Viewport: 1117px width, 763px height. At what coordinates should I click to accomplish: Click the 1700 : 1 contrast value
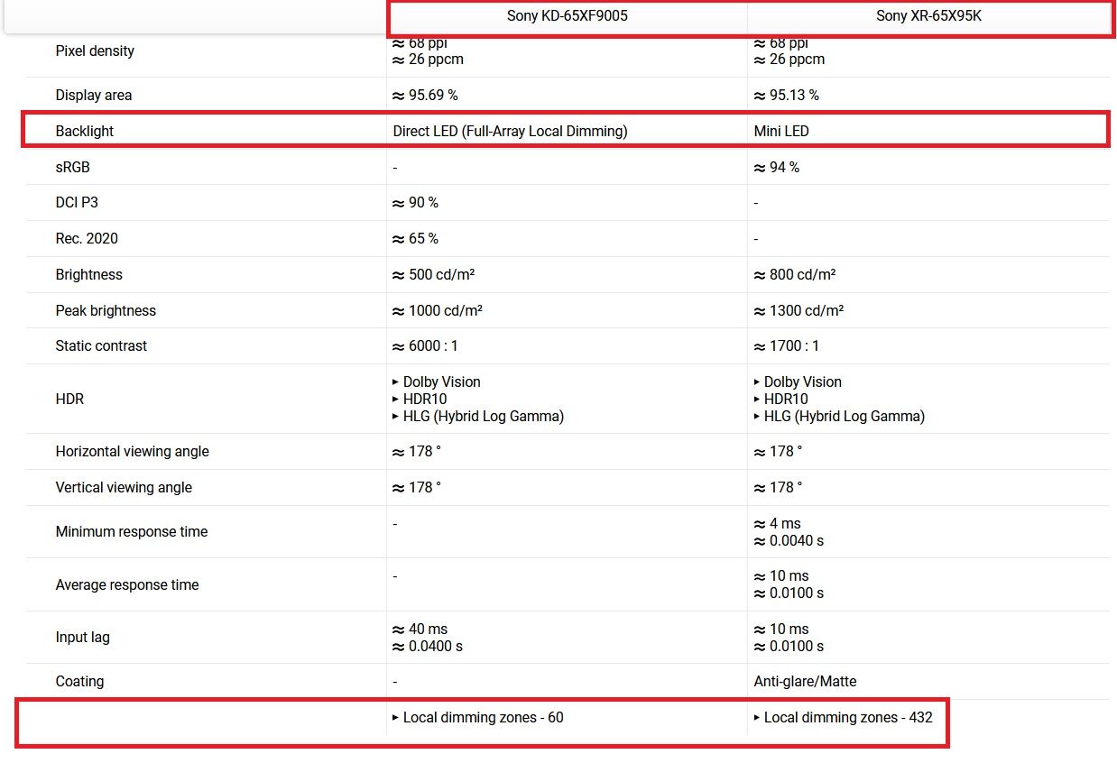786,345
